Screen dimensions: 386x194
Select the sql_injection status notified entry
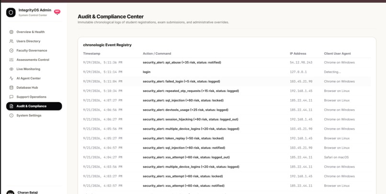click(x=227, y=148)
